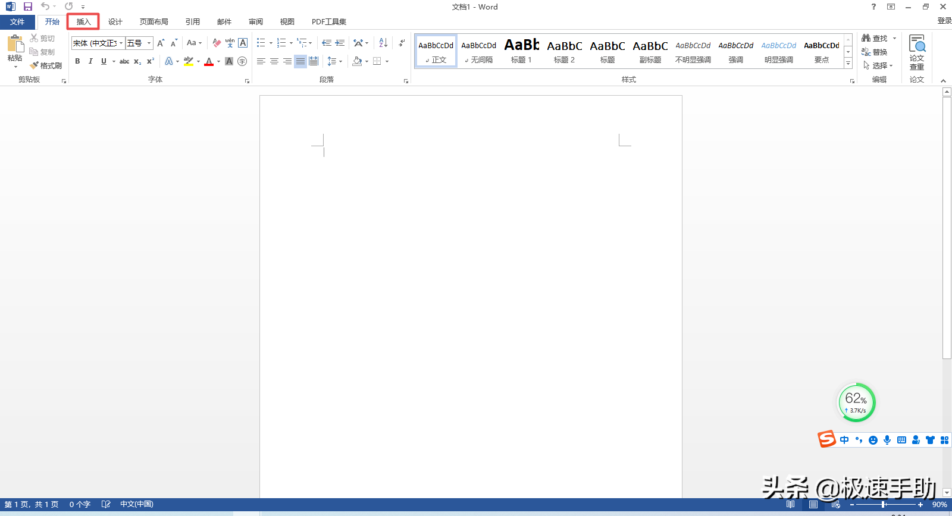
Task: Switch to the 插入 (Insert) tab
Action: (83, 22)
